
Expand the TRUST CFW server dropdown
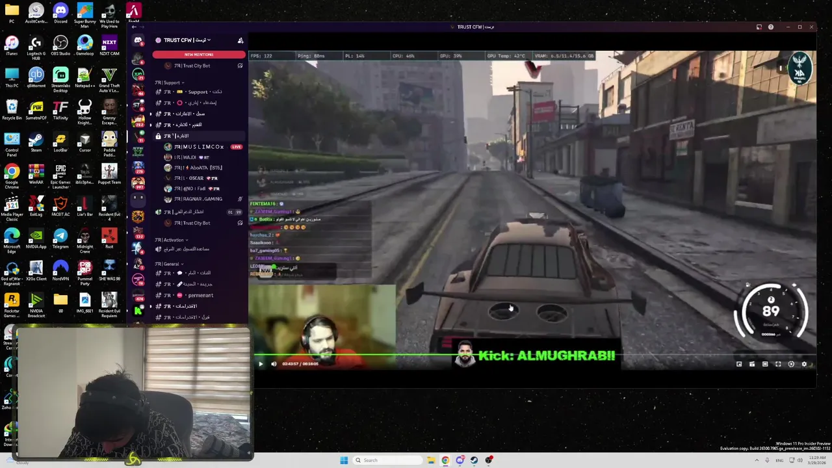[188, 40]
